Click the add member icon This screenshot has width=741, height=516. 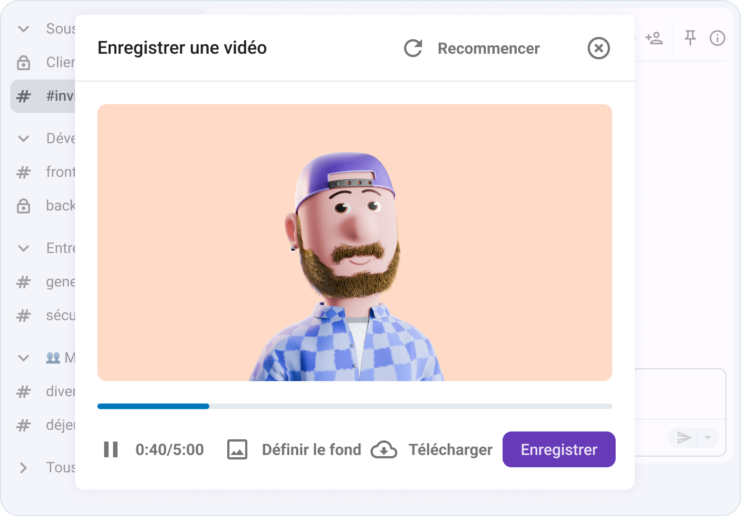coord(655,38)
